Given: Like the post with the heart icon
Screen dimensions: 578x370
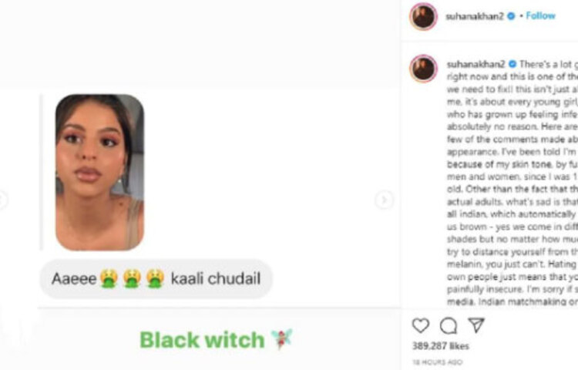Looking at the screenshot, I should [x=421, y=325].
